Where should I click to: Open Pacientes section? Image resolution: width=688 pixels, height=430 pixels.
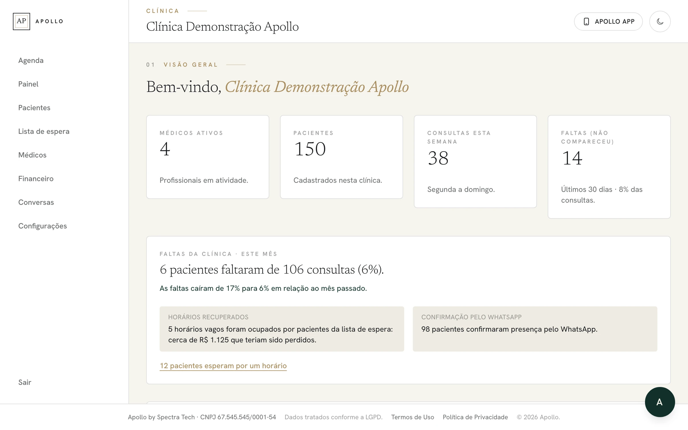tap(34, 108)
